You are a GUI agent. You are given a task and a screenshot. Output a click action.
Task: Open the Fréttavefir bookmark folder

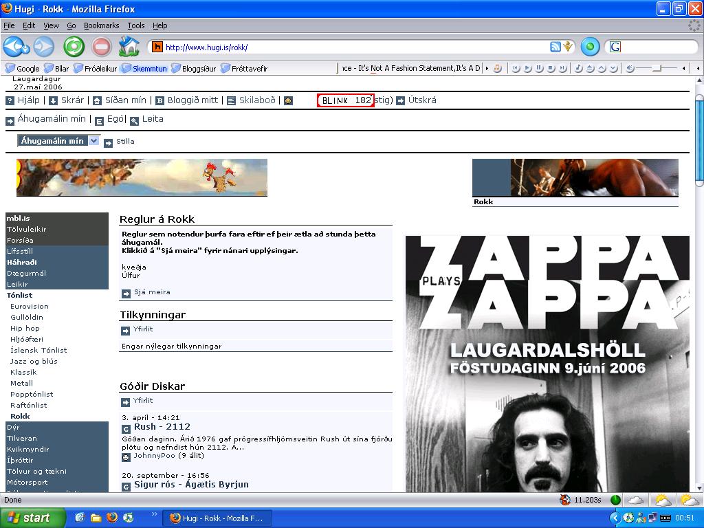coord(244,68)
